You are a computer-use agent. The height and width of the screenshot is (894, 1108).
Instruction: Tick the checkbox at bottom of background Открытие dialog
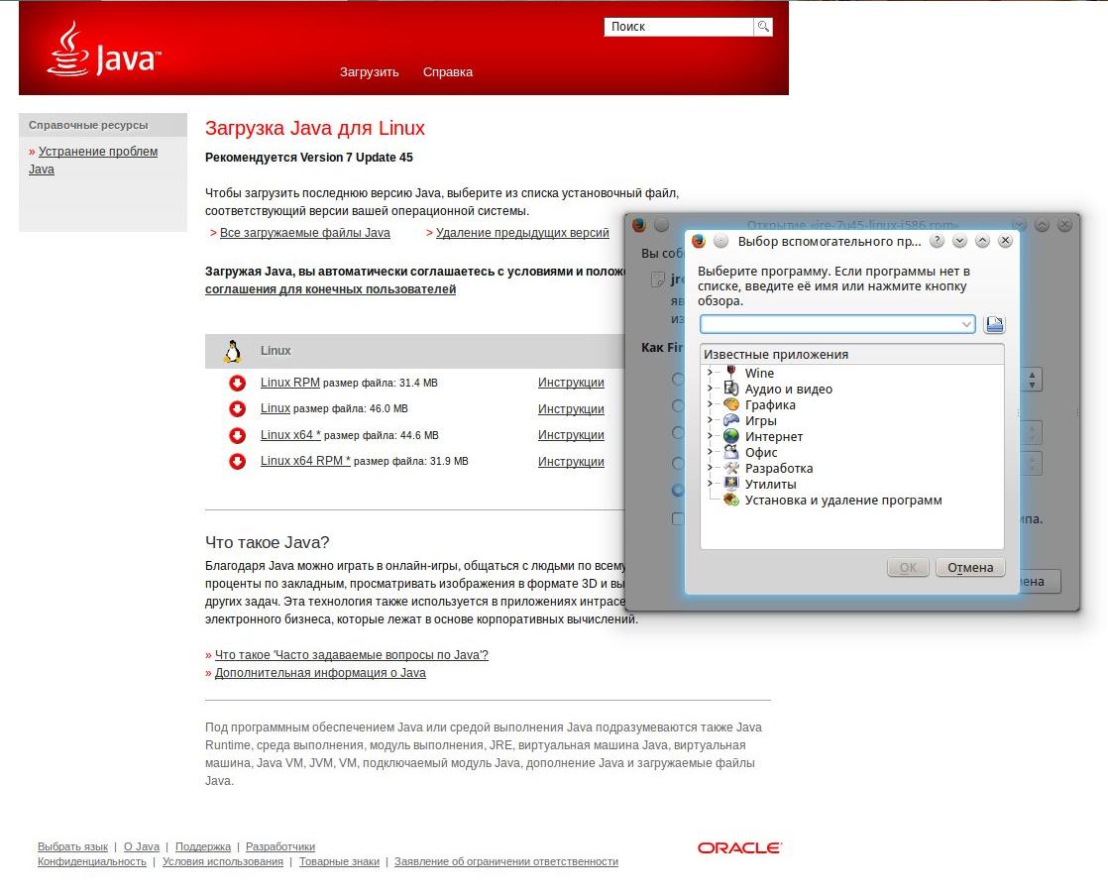678,518
